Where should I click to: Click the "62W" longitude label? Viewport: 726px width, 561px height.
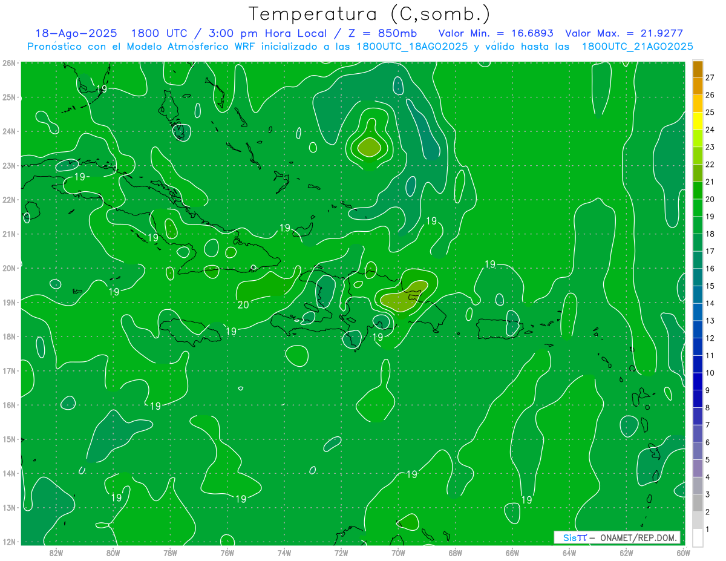coord(626,553)
